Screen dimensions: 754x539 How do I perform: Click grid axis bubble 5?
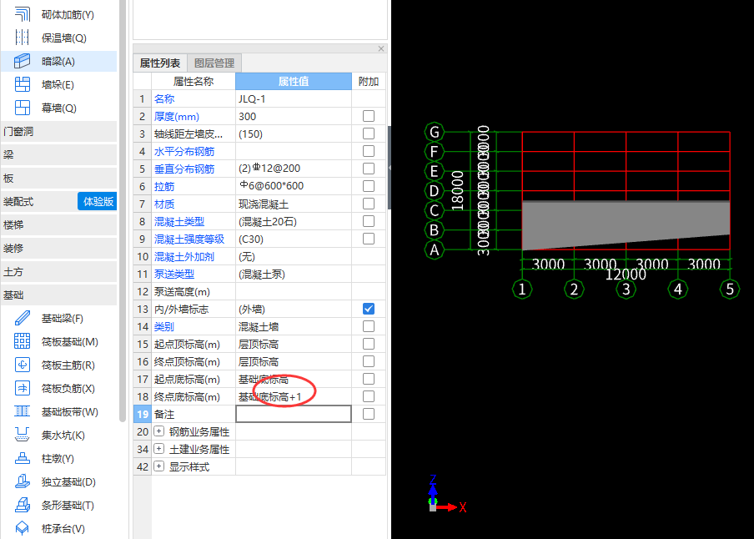pos(730,290)
